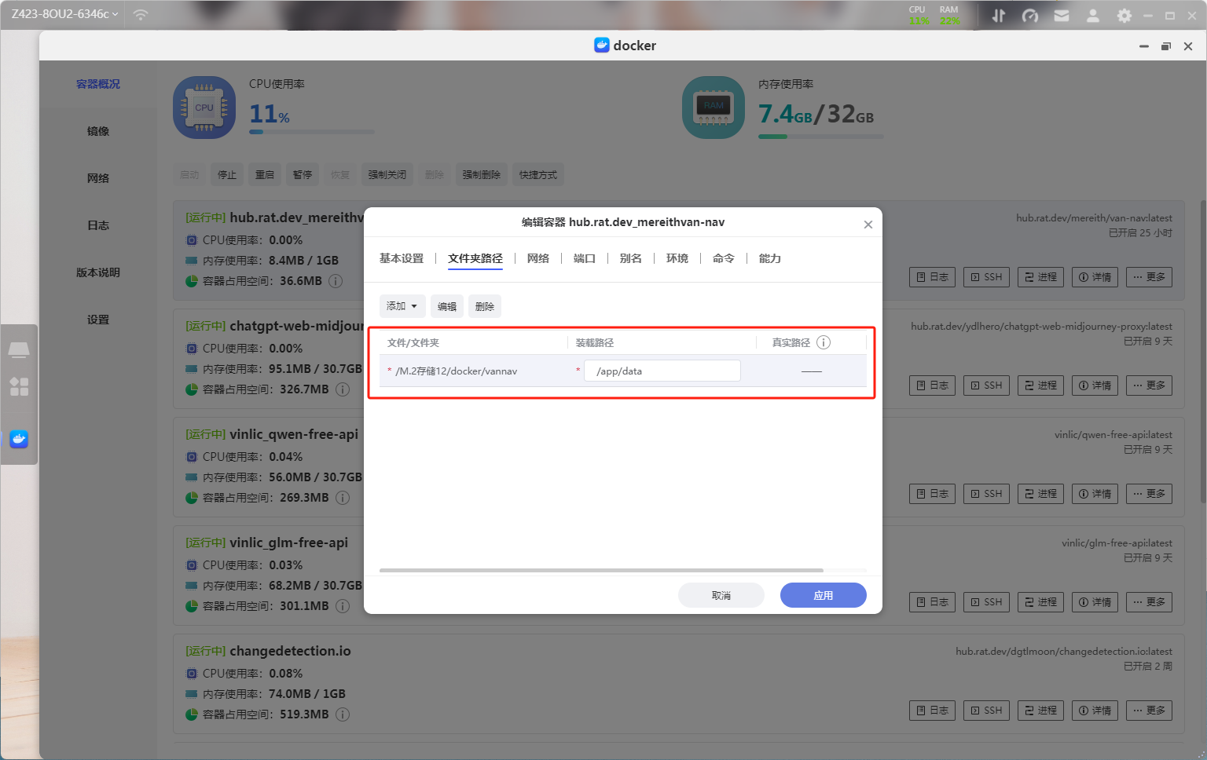Click the 重启 toolbar button

pos(265,174)
